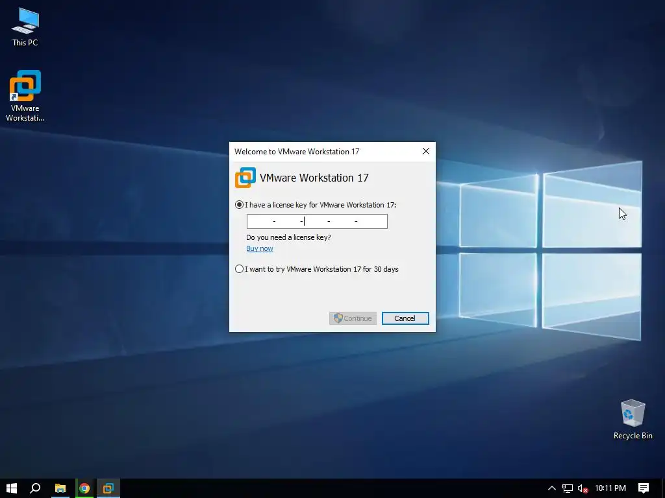Click into the license key field

pos(317,221)
